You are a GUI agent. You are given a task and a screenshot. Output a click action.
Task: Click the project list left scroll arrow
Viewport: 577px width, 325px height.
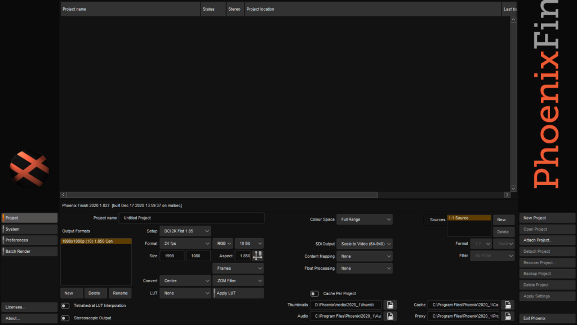pos(63,195)
